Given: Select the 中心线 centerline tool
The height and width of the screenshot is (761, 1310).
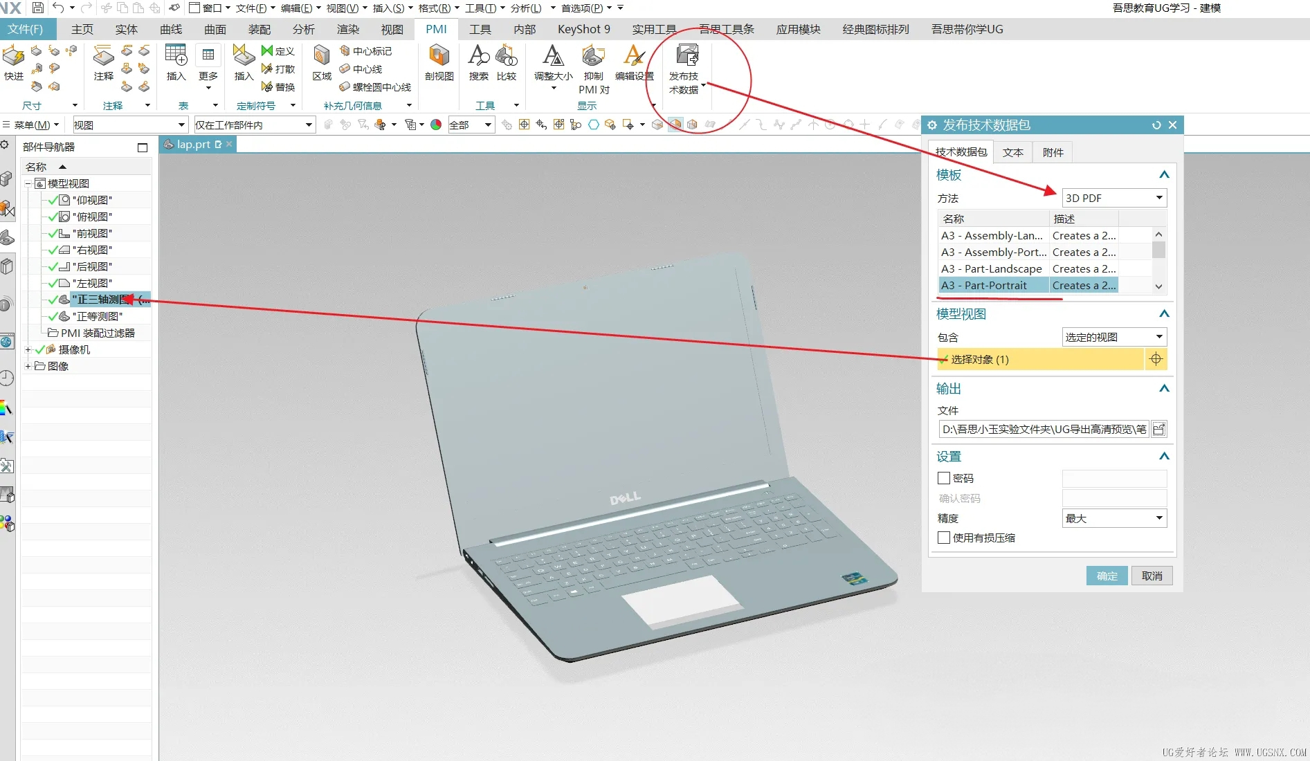Looking at the screenshot, I should tap(361, 69).
